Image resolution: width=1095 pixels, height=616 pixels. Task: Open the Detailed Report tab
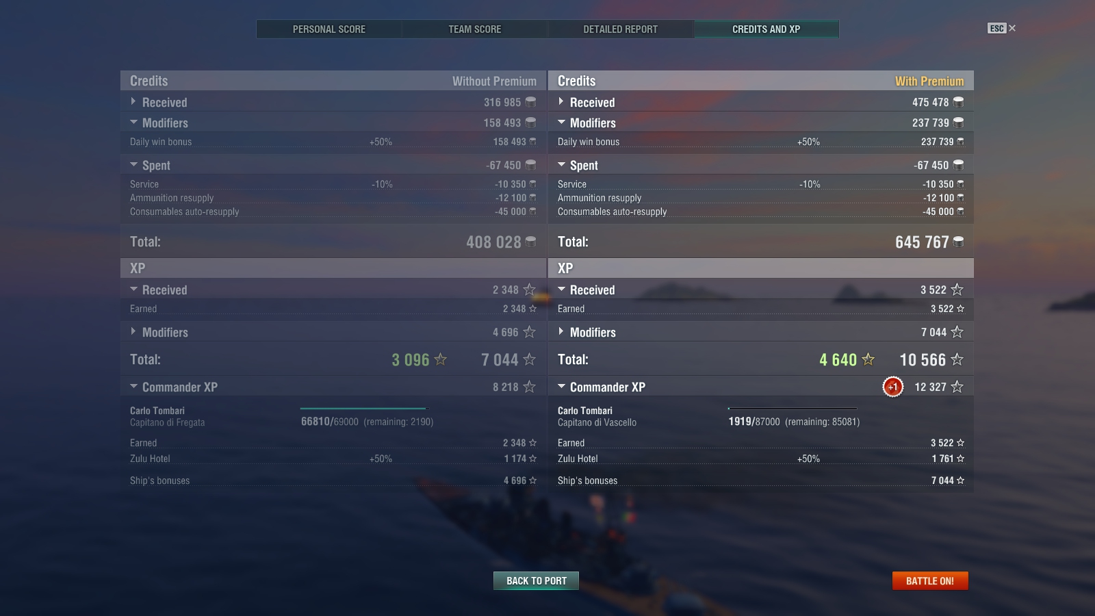pyautogui.click(x=620, y=29)
